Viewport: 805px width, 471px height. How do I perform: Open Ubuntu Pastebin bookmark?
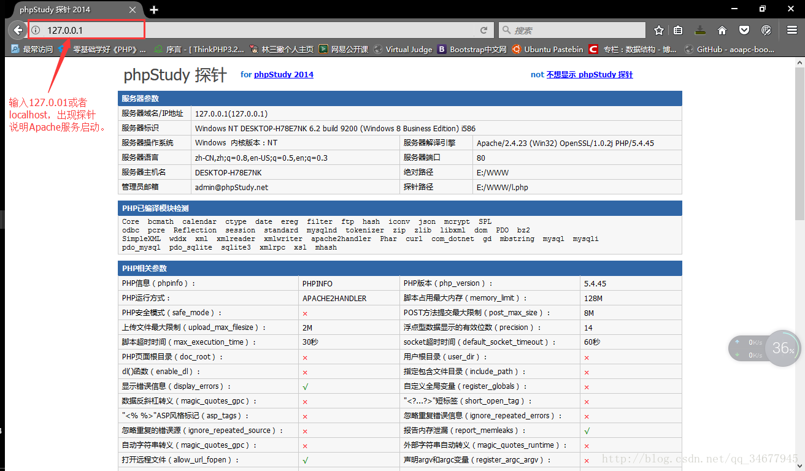point(547,49)
